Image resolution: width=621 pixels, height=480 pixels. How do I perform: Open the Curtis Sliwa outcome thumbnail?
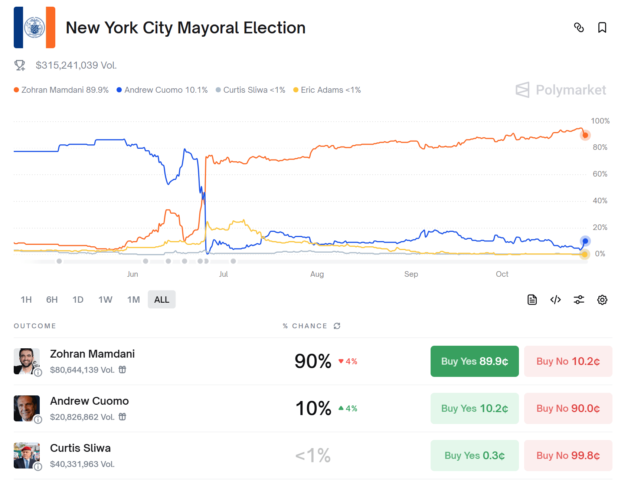click(x=27, y=456)
